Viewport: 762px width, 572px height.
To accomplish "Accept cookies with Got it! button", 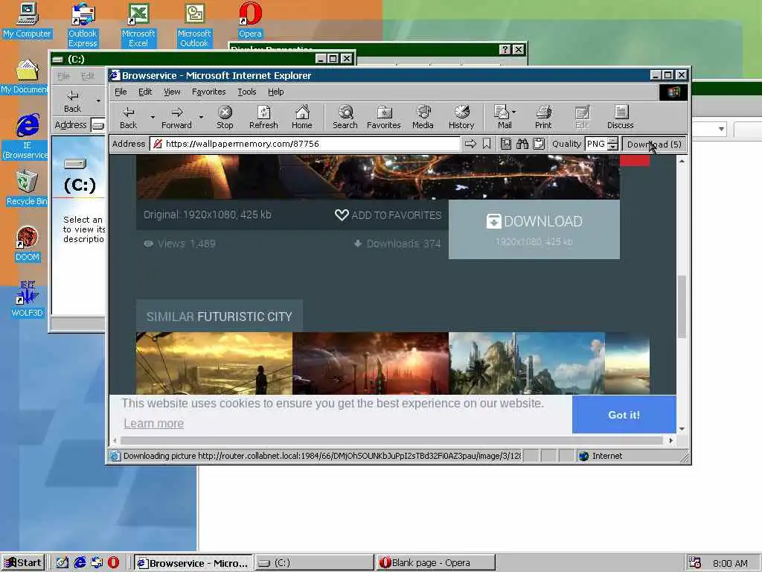I will tap(624, 414).
